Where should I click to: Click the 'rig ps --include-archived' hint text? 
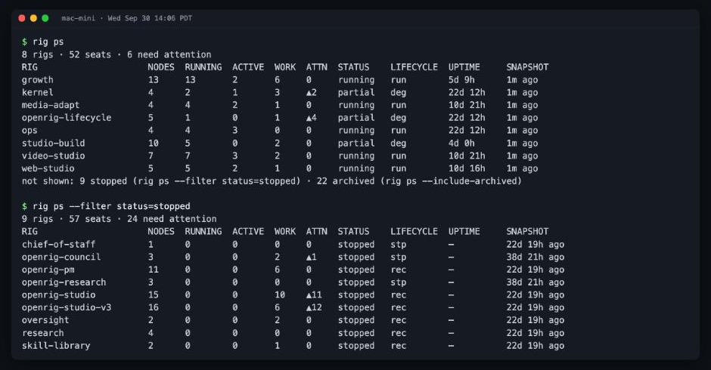click(451, 181)
